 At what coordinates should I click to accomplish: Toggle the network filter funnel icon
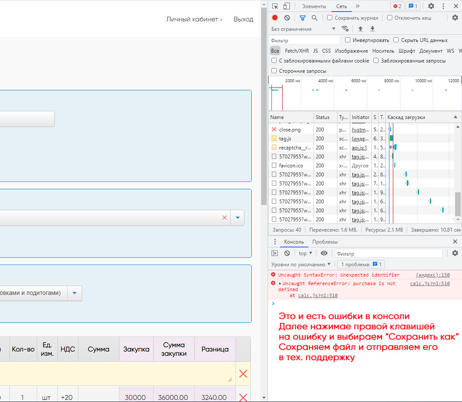click(303, 18)
